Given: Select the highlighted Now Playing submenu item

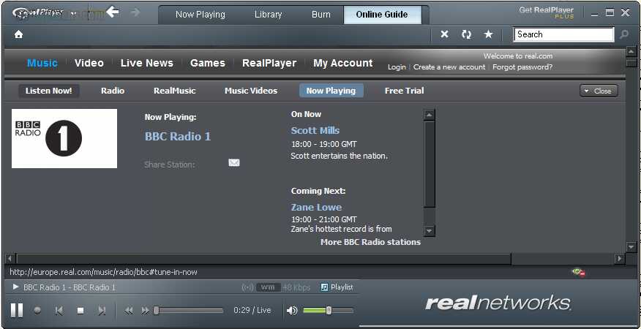Looking at the screenshot, I should click(x=331, y=91).
